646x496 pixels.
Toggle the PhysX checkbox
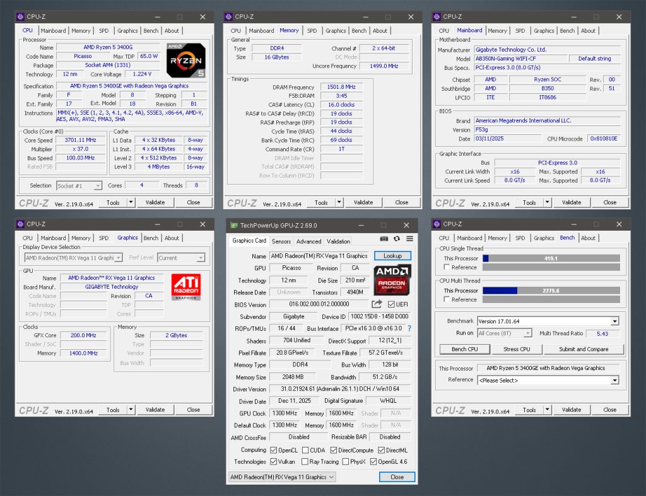point(346,461)
